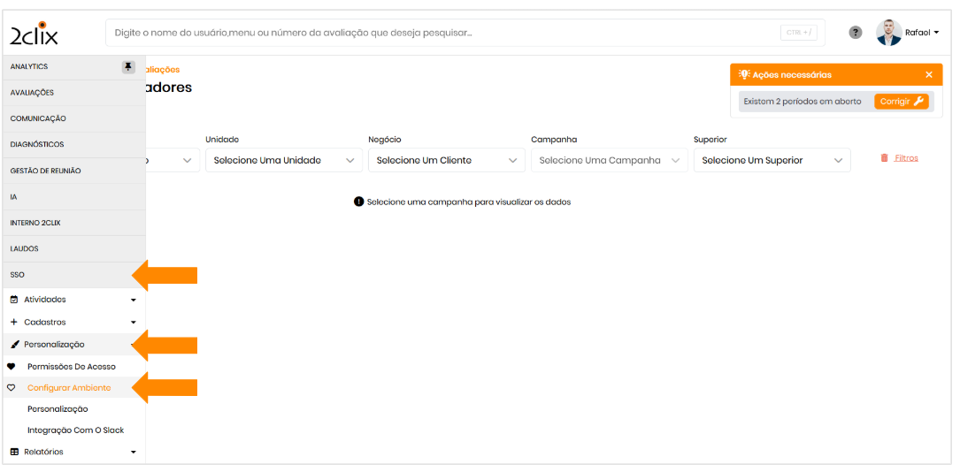Click the Filtros link
The height and width of the screenshot is (472, 960).
[906, 158]
